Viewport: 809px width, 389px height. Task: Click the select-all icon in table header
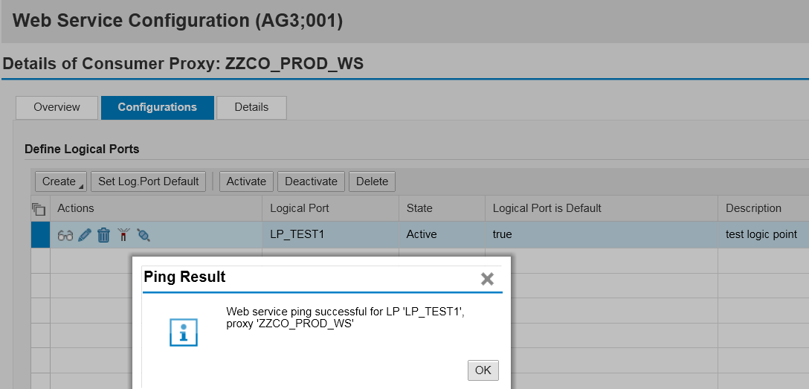39,209
